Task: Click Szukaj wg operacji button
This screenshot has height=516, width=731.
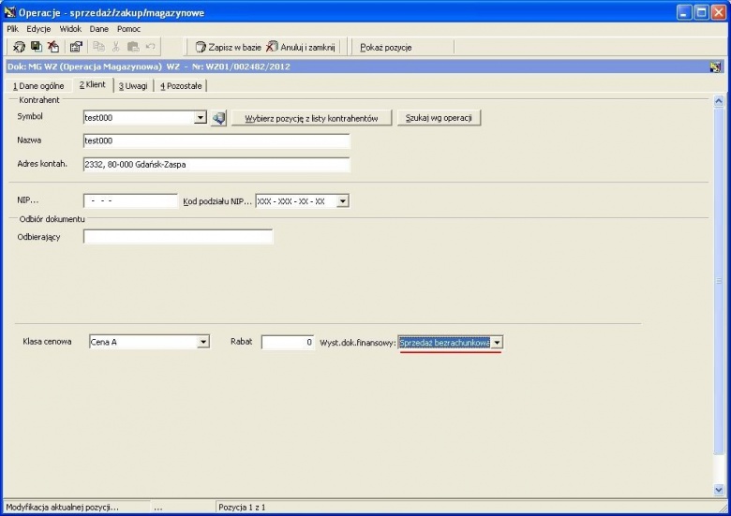Action: [439, 118]
